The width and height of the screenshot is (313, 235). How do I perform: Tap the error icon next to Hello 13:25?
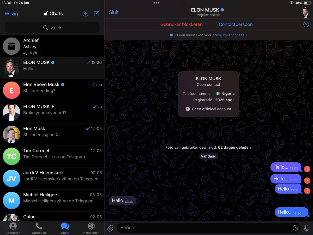[x=307, y=180]
